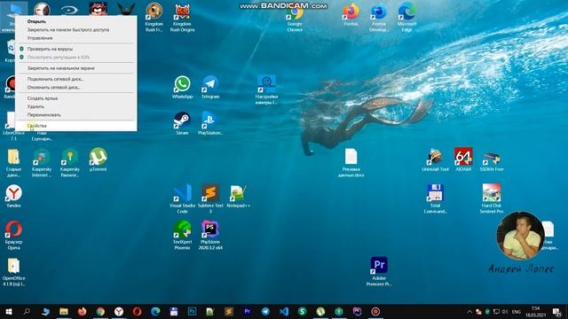Select Total Commander desktop icon
568x319 pixels.
[435, 198]
